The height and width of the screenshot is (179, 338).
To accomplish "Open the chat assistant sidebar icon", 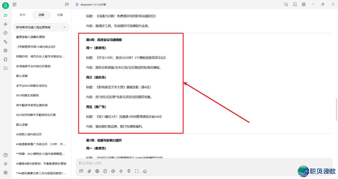I will (x=5, y=15).
